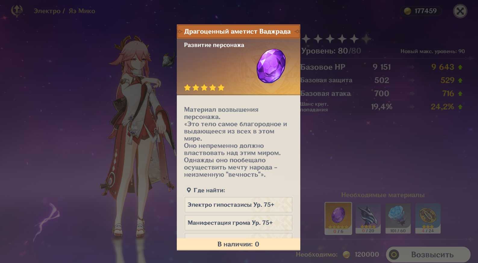Select the blue flower material slot 101/60
The image size is (478, 263).
[x=398, y=219]
